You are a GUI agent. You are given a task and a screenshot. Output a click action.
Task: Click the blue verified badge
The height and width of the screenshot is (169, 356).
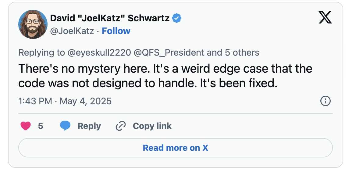pyautogui.click(x=177, y=18)
